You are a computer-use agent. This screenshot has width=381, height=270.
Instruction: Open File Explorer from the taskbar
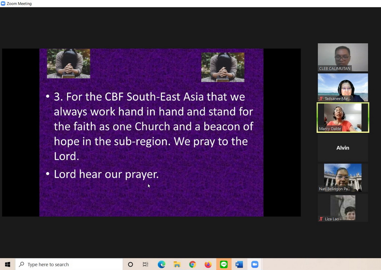click(x=177, y=264)
